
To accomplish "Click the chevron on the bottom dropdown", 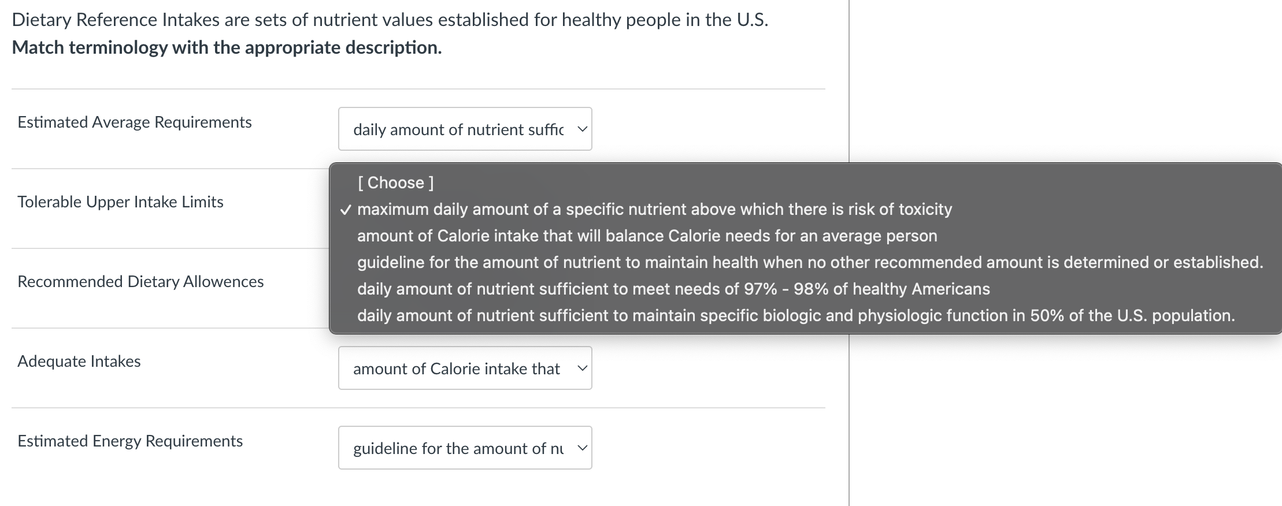I will pos(583,447).
